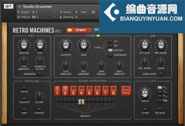Click the OSC SOUND knob
185x126 pixels.
tap(24, 45)
